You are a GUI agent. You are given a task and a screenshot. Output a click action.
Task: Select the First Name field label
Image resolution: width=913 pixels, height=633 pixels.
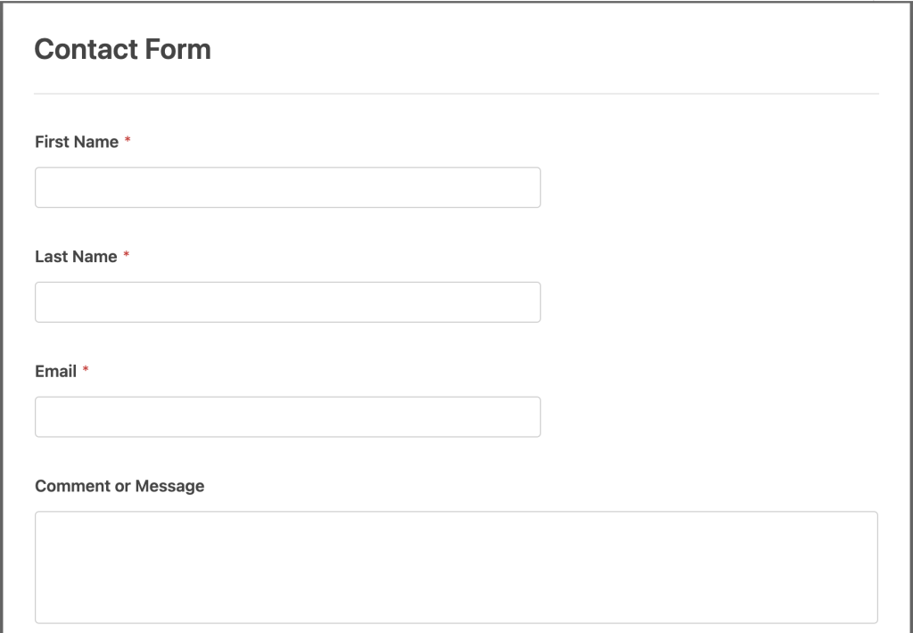click(x=76, y=141)
